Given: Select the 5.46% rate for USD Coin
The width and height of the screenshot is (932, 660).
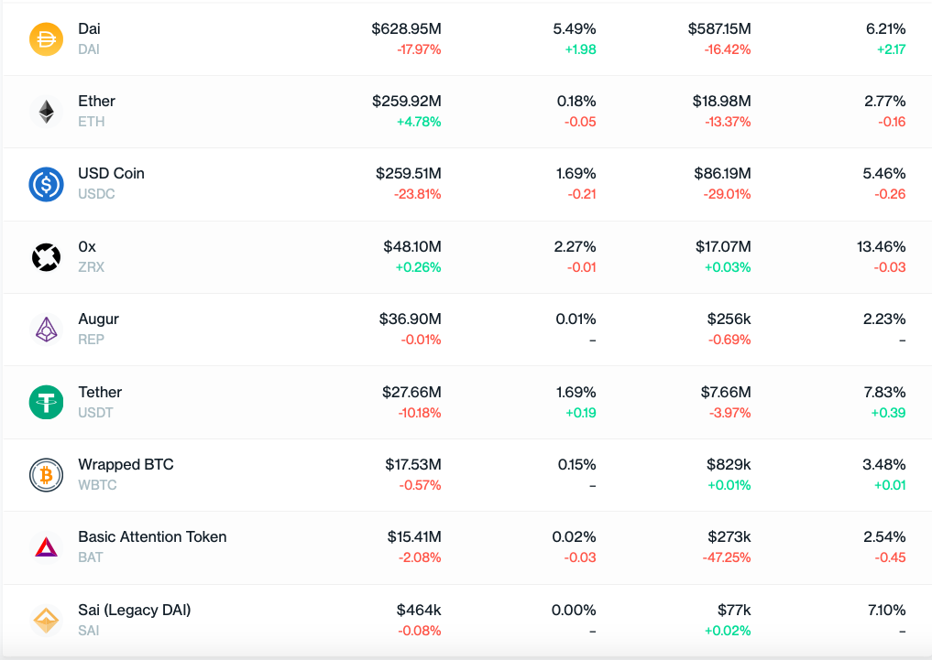Looking at the screenshot, I should pos(884,173).
